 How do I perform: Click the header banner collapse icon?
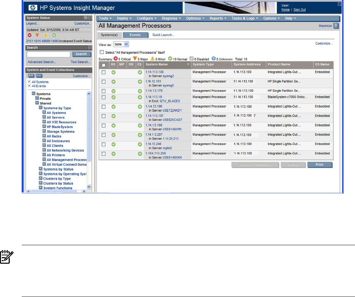[339, 4]
